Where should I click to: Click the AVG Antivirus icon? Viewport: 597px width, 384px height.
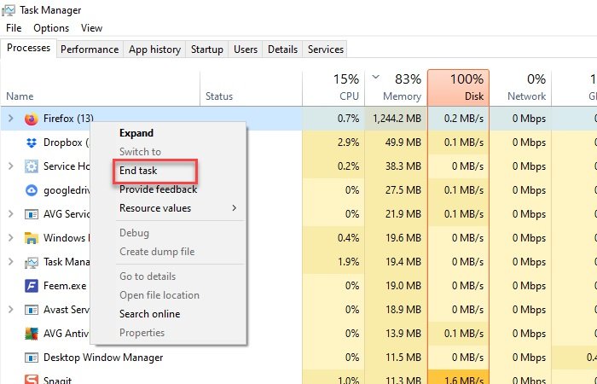pos(31,334)
